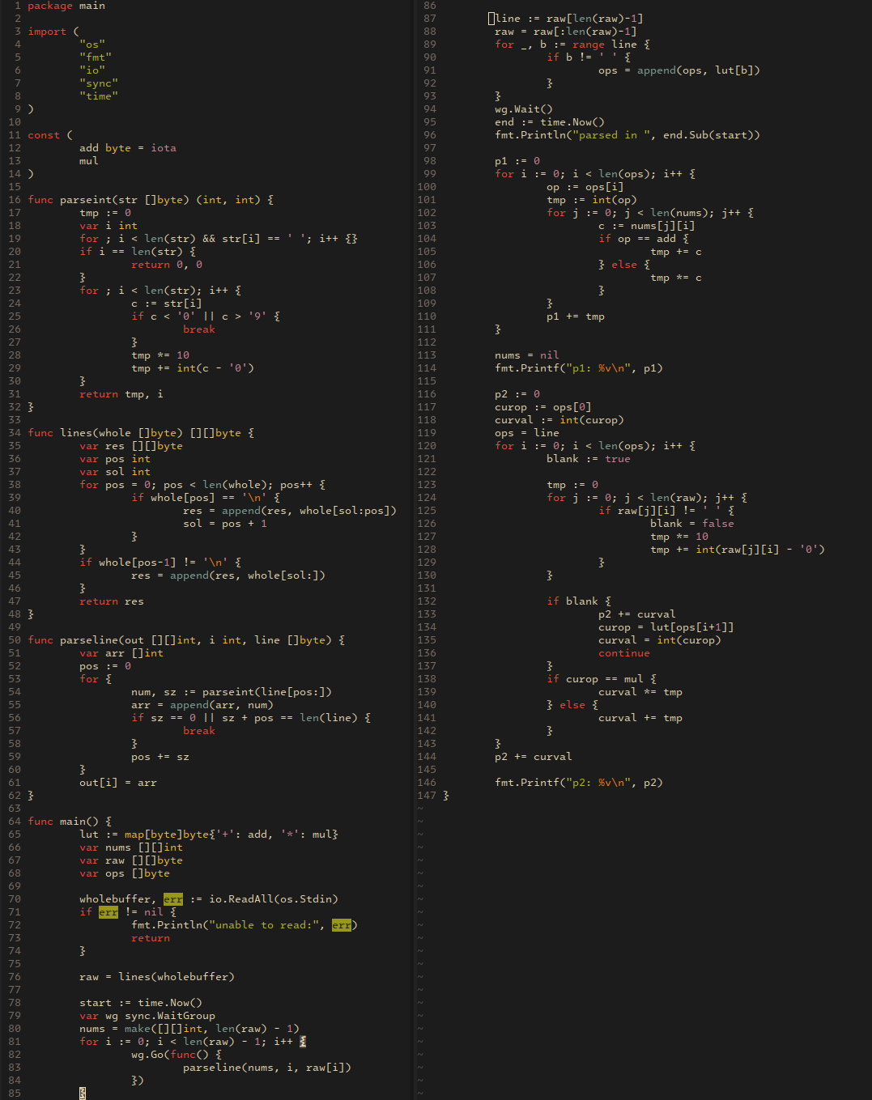Click 'wg.Go(func() {' call
This screenshot has height=1100, width=872.
pos(177,1055)
